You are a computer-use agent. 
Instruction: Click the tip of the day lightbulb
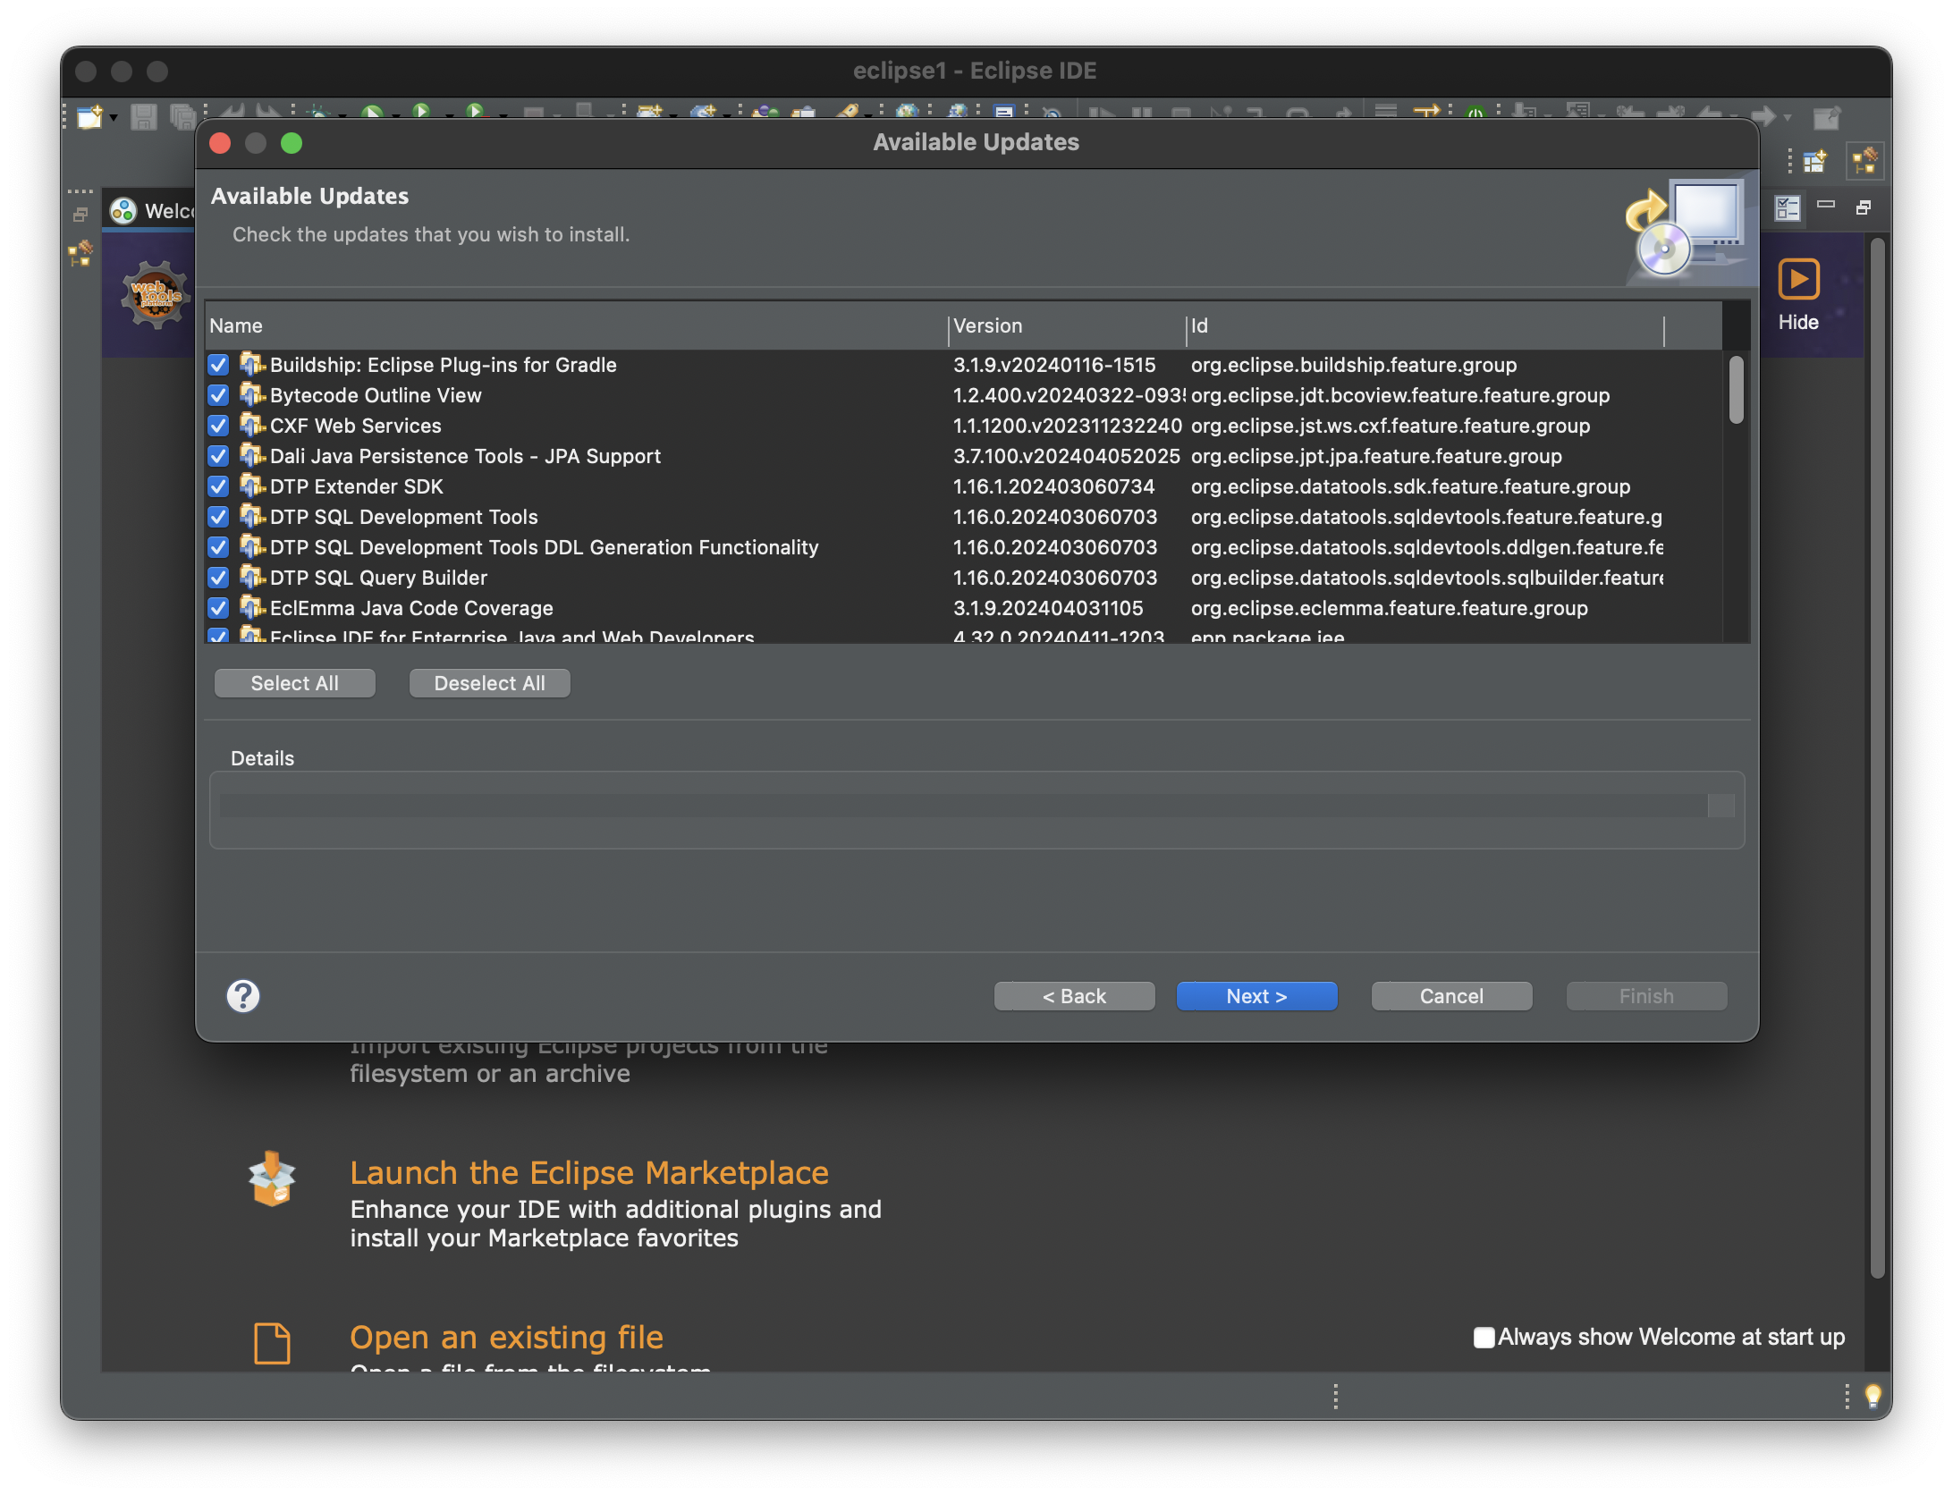(1873, 1395)
